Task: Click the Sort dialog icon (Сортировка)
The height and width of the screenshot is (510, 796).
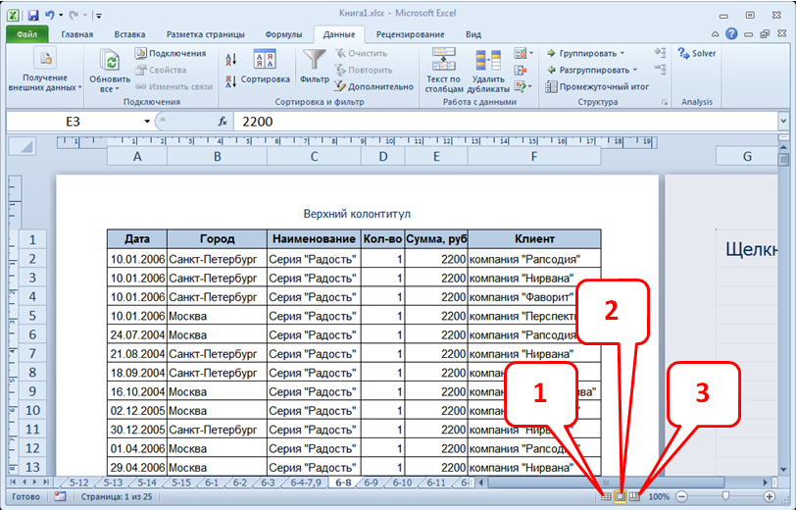Action: (265, 61)
